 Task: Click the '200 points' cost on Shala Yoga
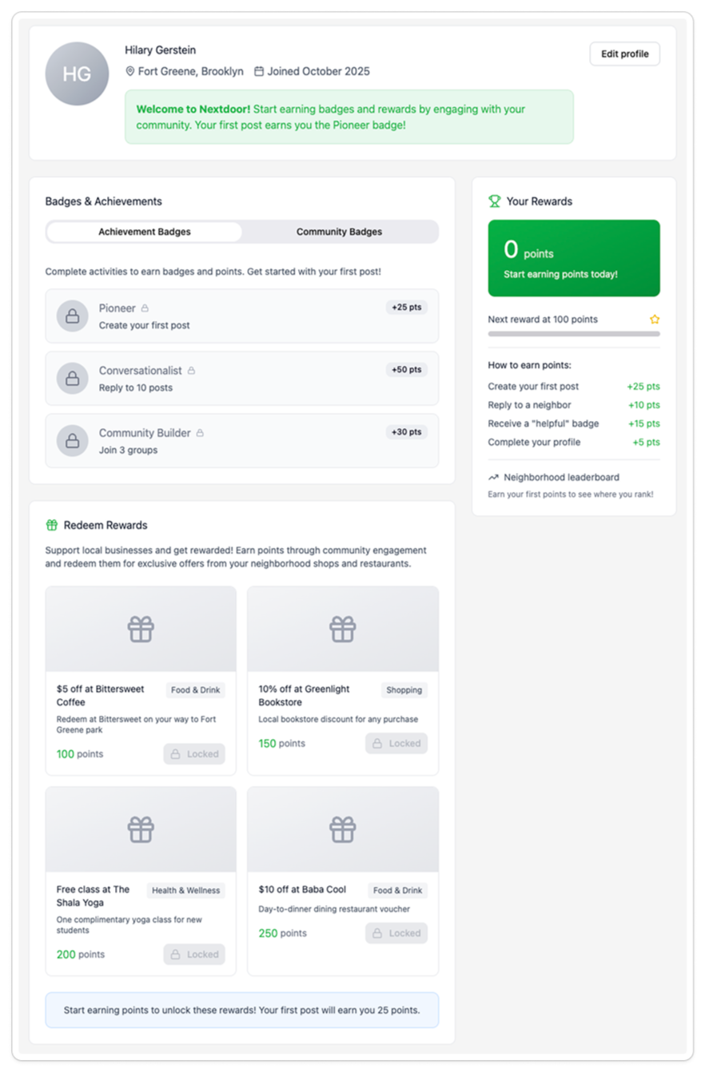point(80,955)
